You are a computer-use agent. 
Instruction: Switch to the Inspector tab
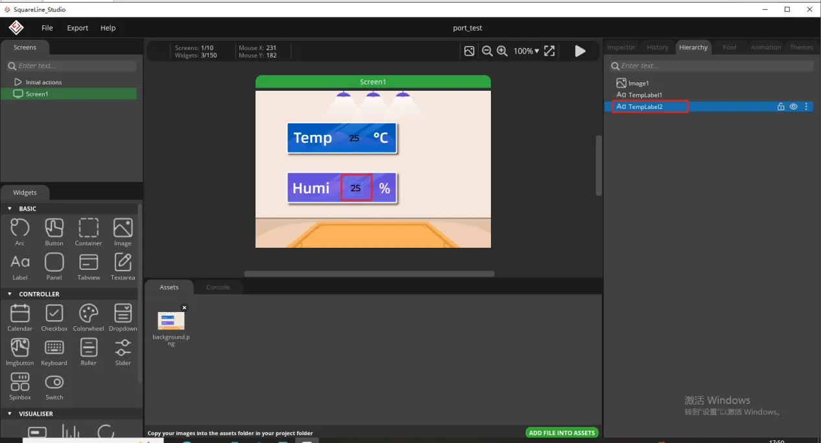(x=621, y=47)
